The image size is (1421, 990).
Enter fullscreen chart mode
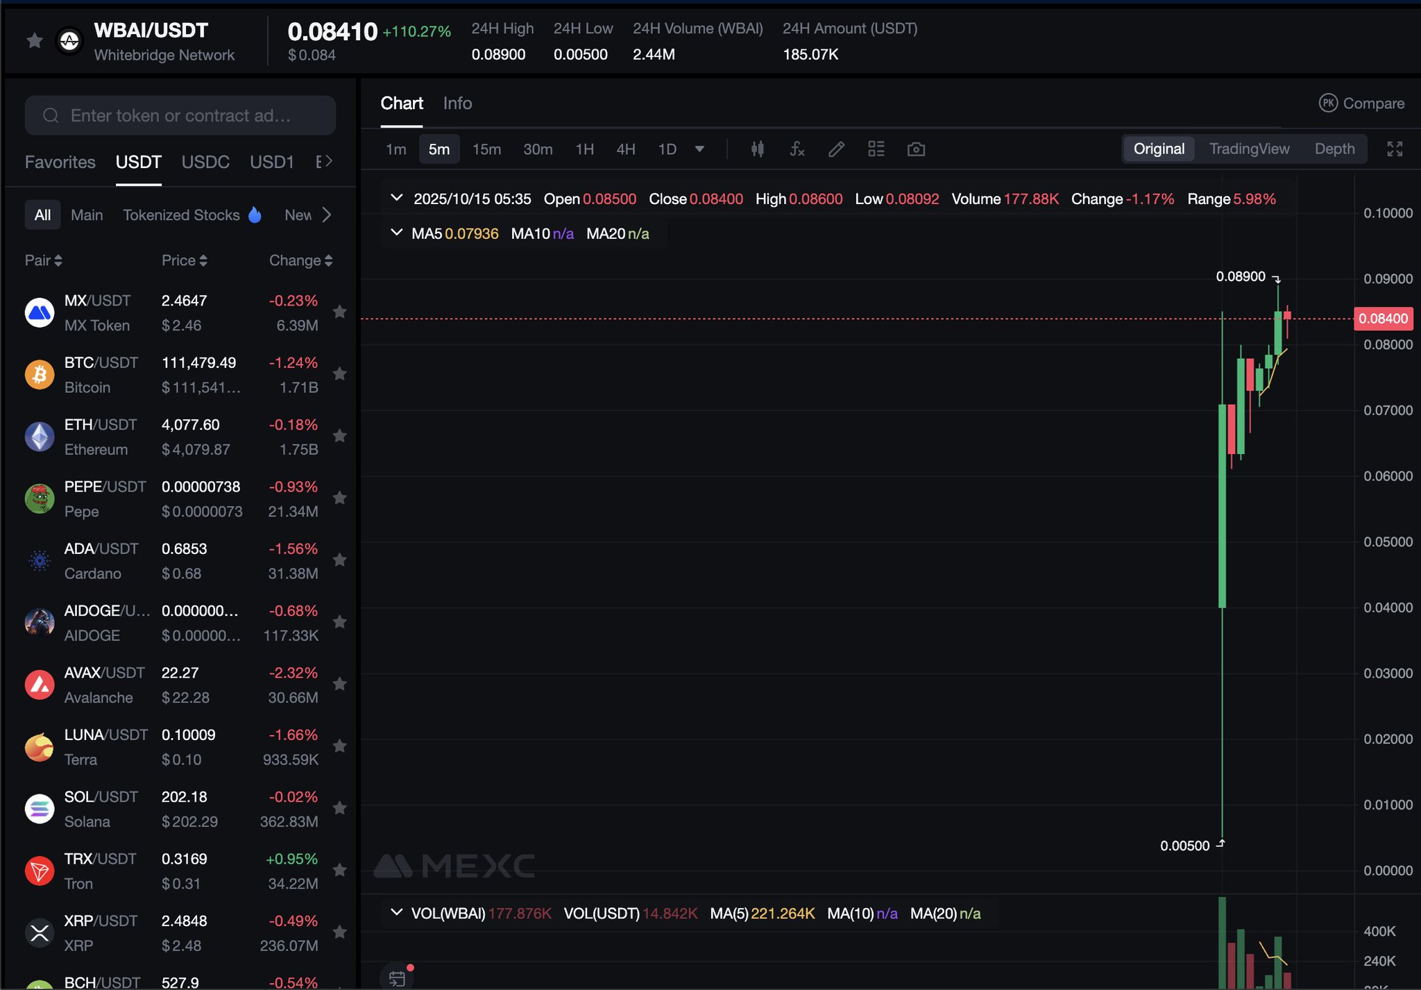[1394, 149]
